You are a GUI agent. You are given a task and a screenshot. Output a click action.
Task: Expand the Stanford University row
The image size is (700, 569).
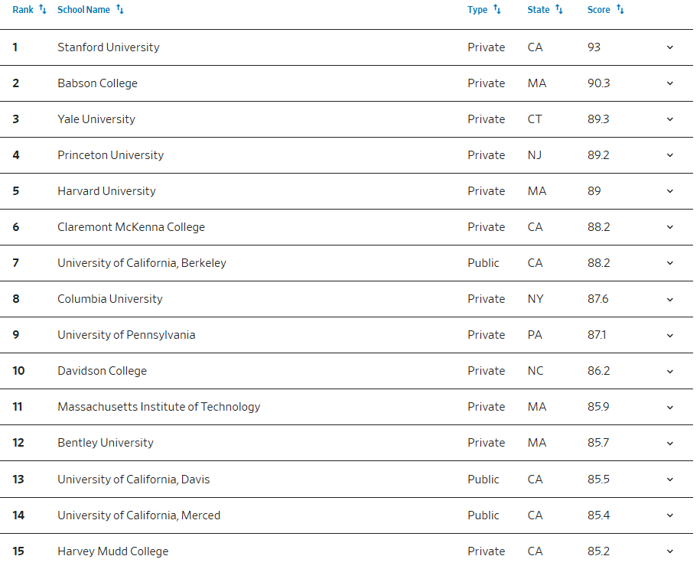click(x=670, y=47)
